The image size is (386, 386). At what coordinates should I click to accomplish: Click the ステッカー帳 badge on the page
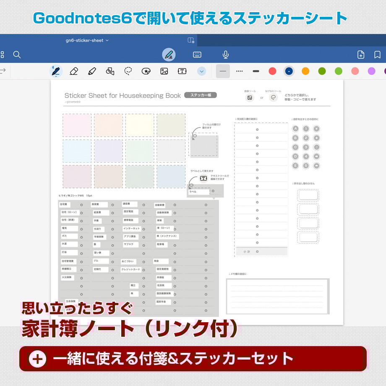coord(201,95)
